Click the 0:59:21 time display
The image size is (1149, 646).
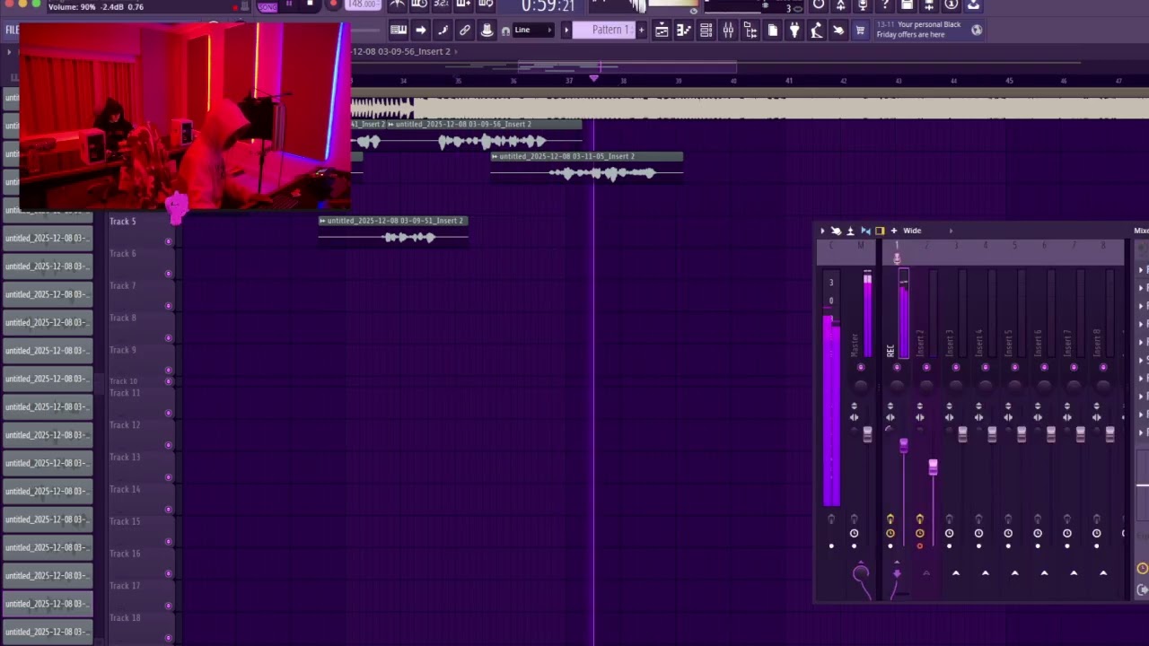548,6
